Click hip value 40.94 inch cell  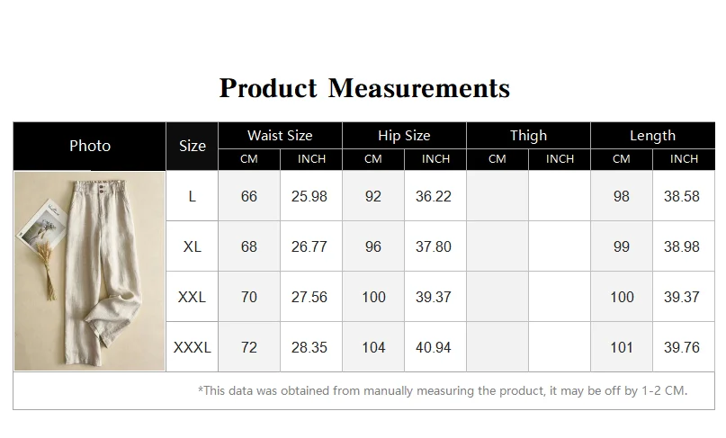tap(434, 347)
